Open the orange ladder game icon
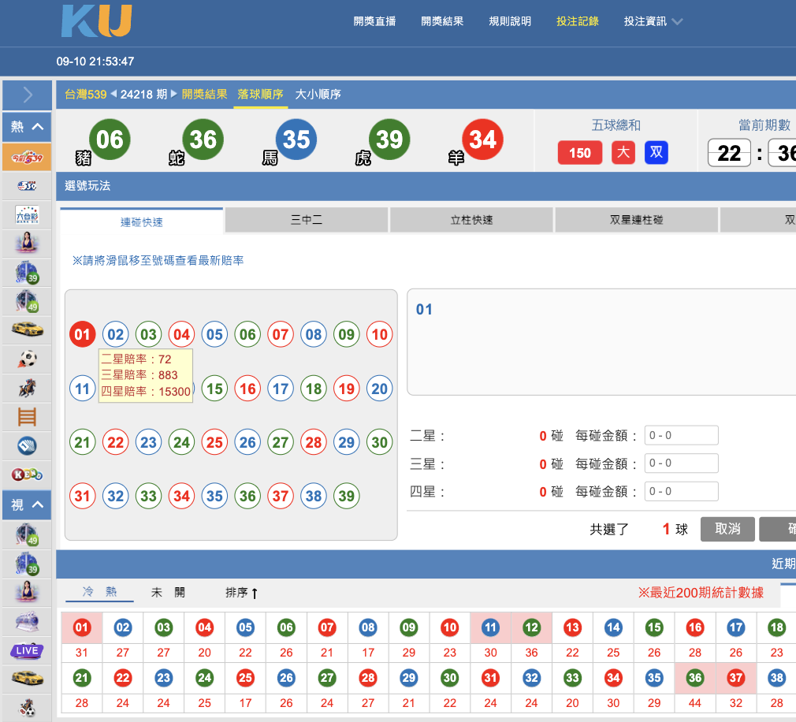This screenshot has height=722, width=796. 27,418
